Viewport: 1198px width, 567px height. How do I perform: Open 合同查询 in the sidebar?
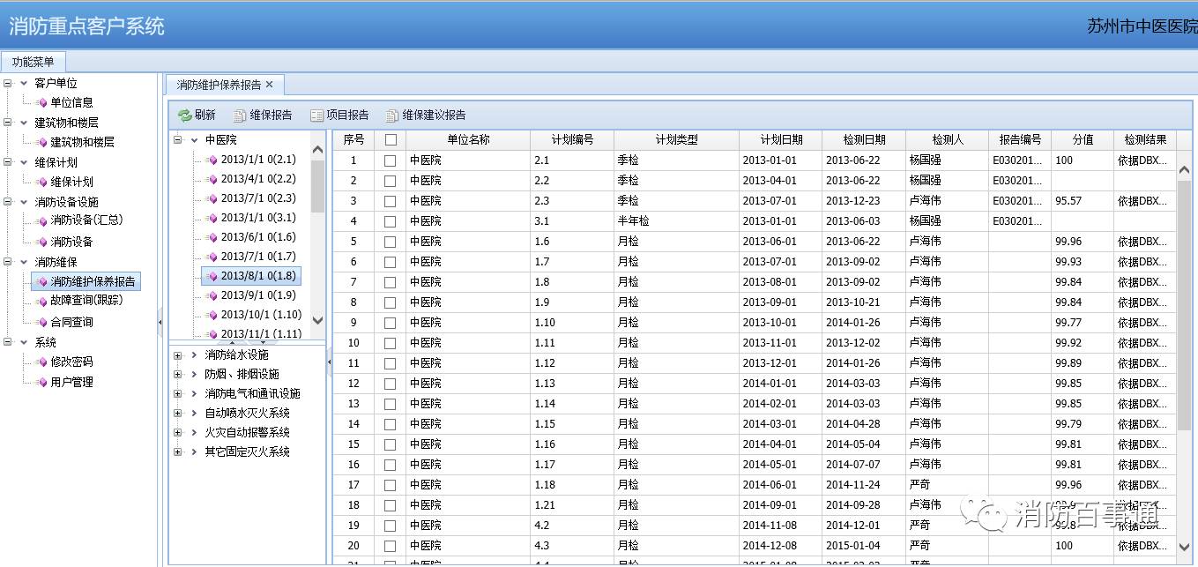(71, 322)
